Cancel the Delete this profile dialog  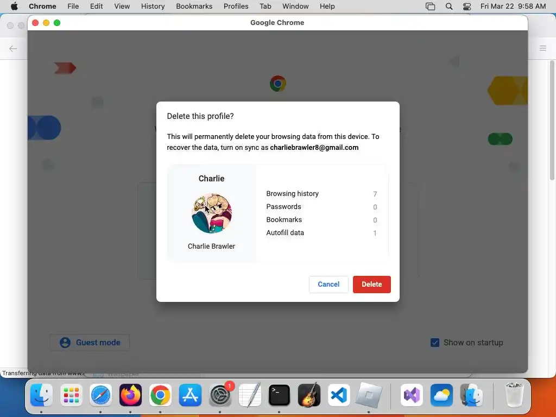tap(328, 285)
